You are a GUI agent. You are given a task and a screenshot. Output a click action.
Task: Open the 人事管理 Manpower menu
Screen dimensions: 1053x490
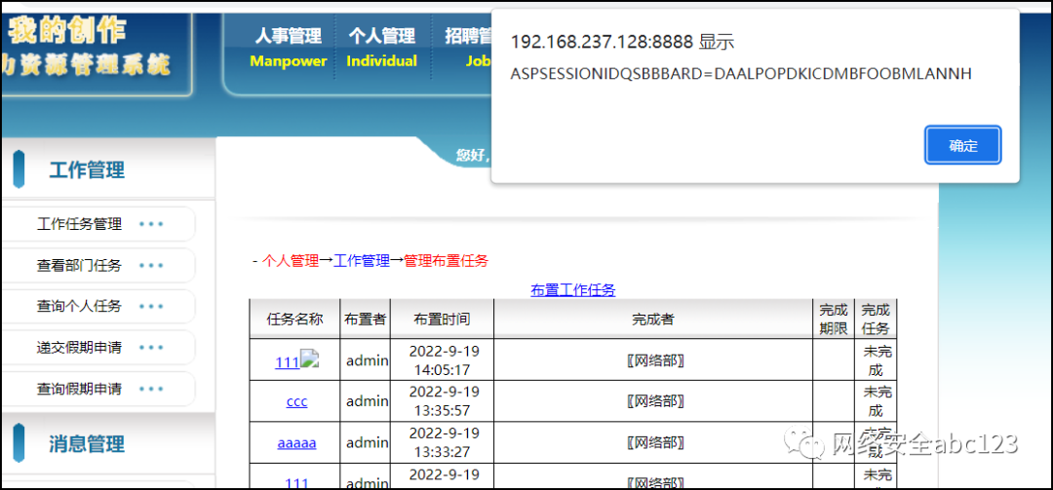coord(288,47)
